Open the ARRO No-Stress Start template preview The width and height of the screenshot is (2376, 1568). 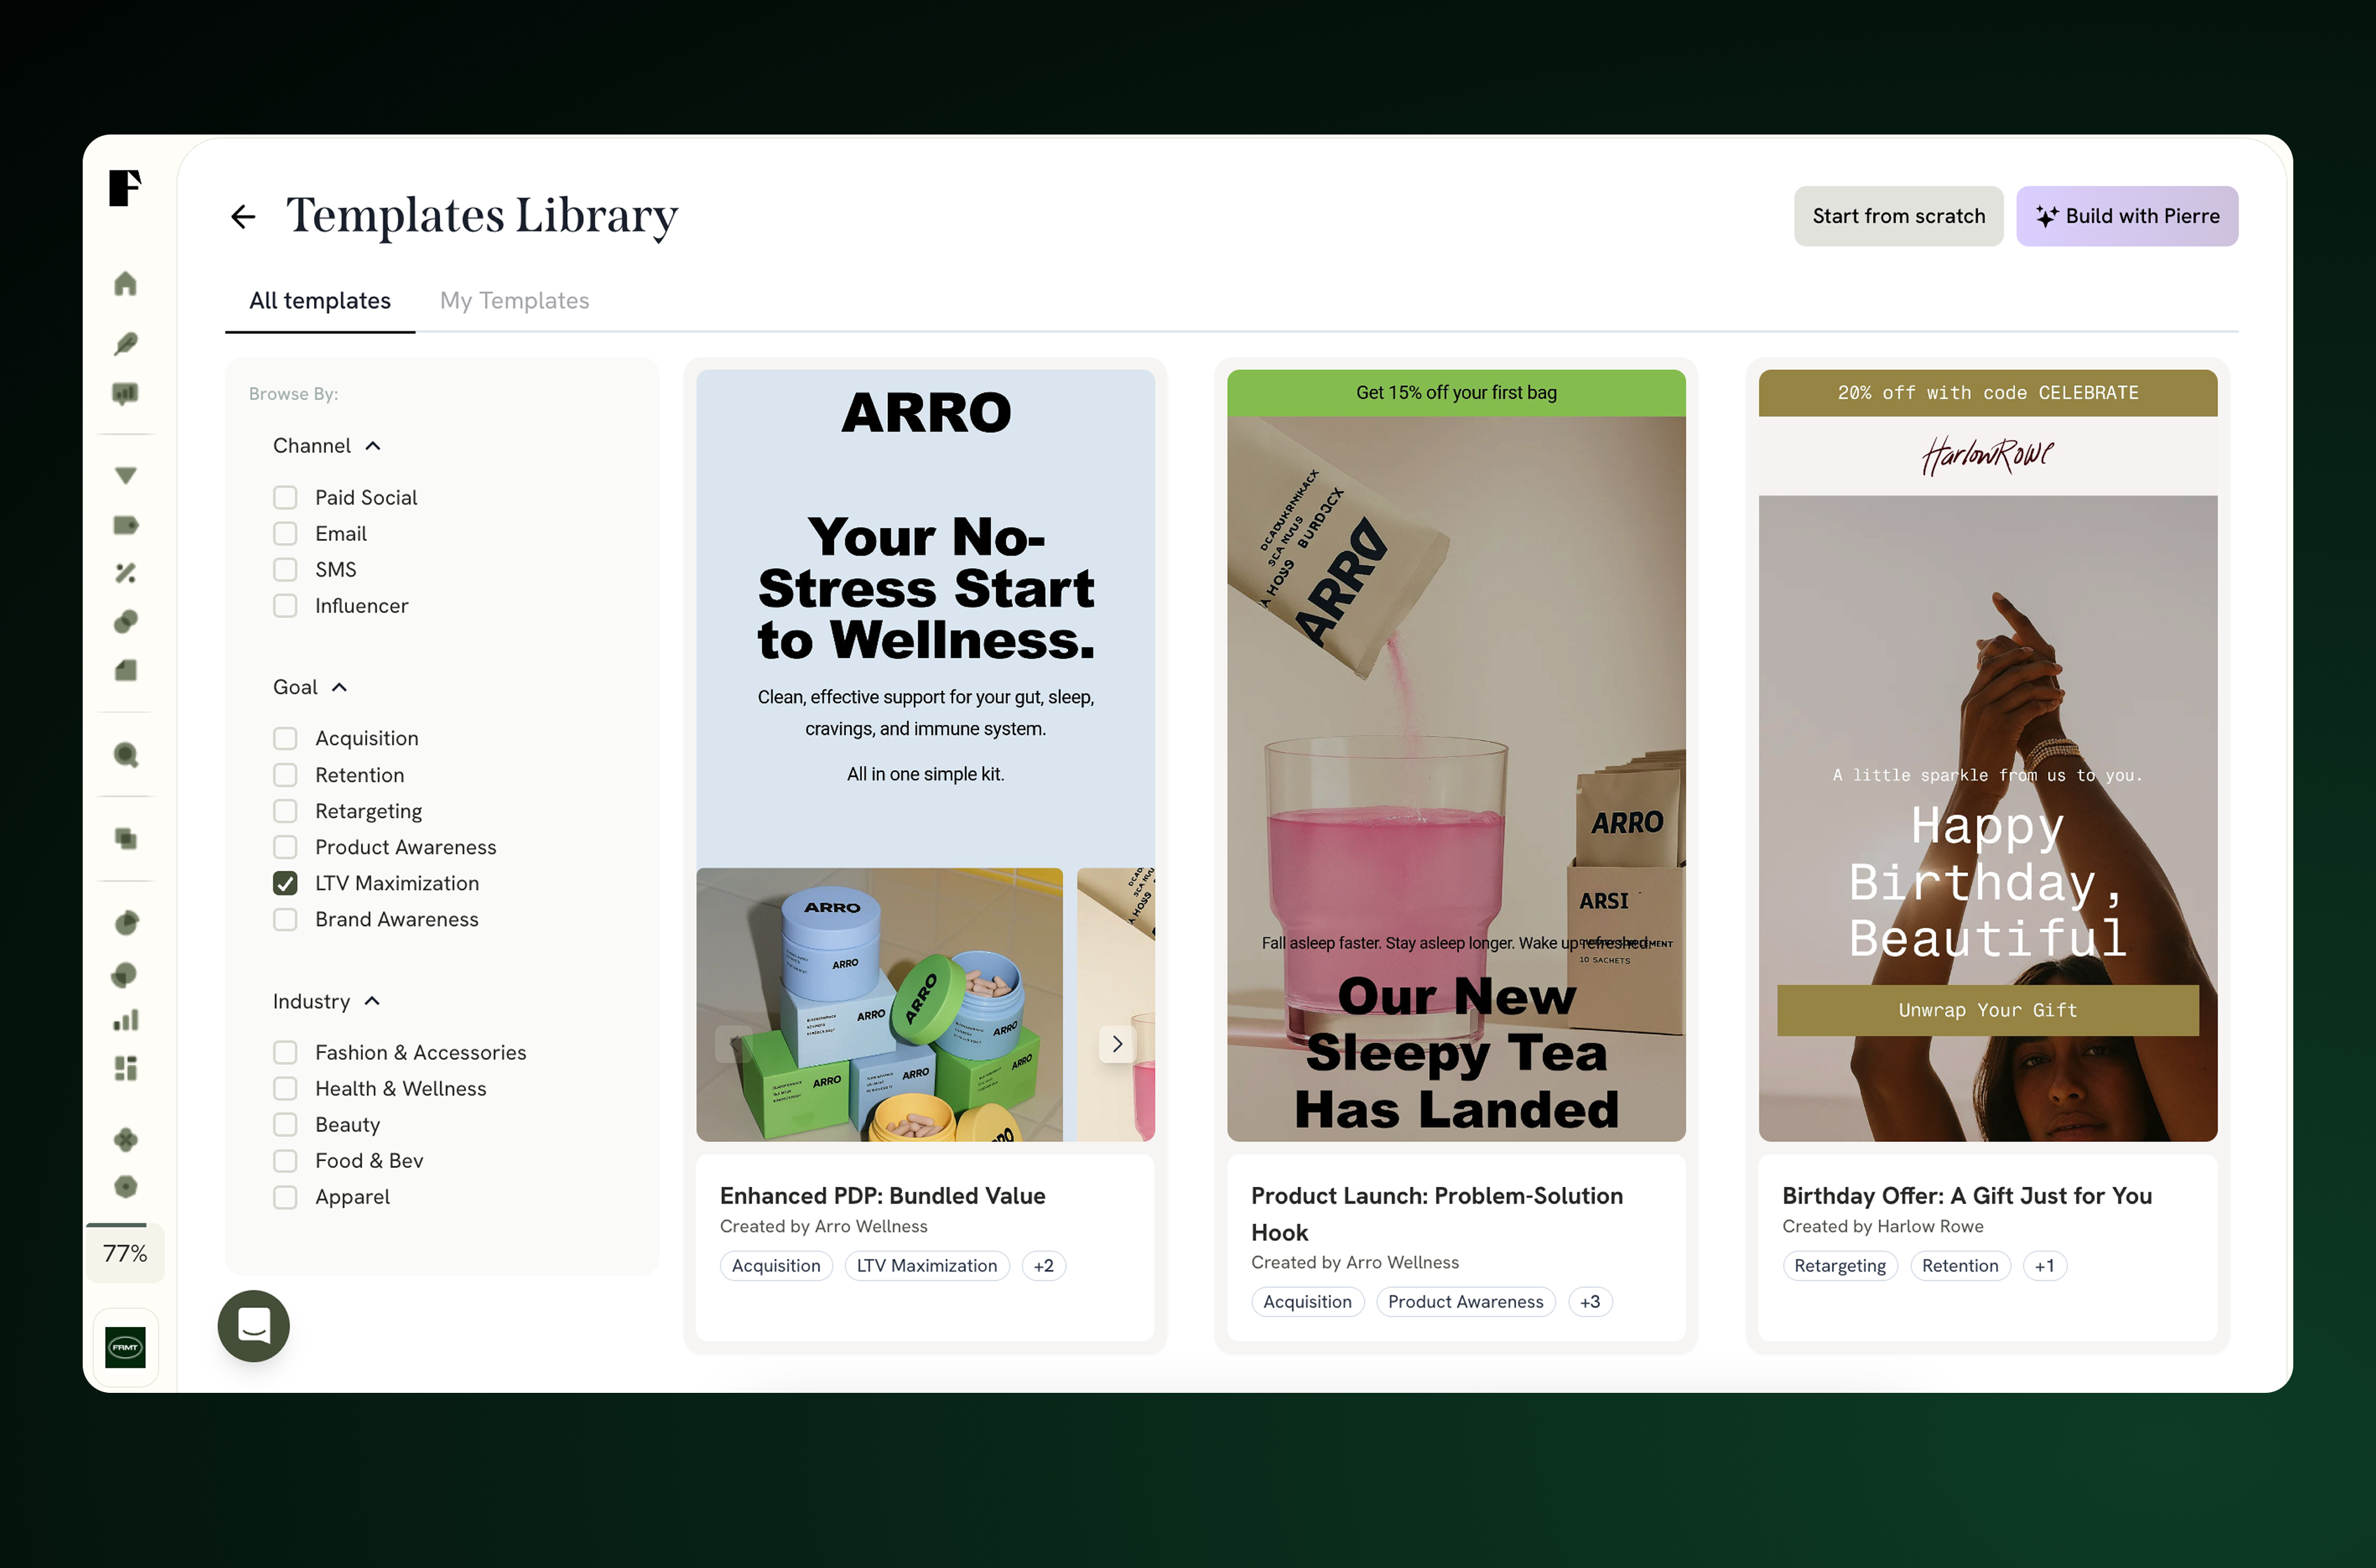(x=925, y=756)
